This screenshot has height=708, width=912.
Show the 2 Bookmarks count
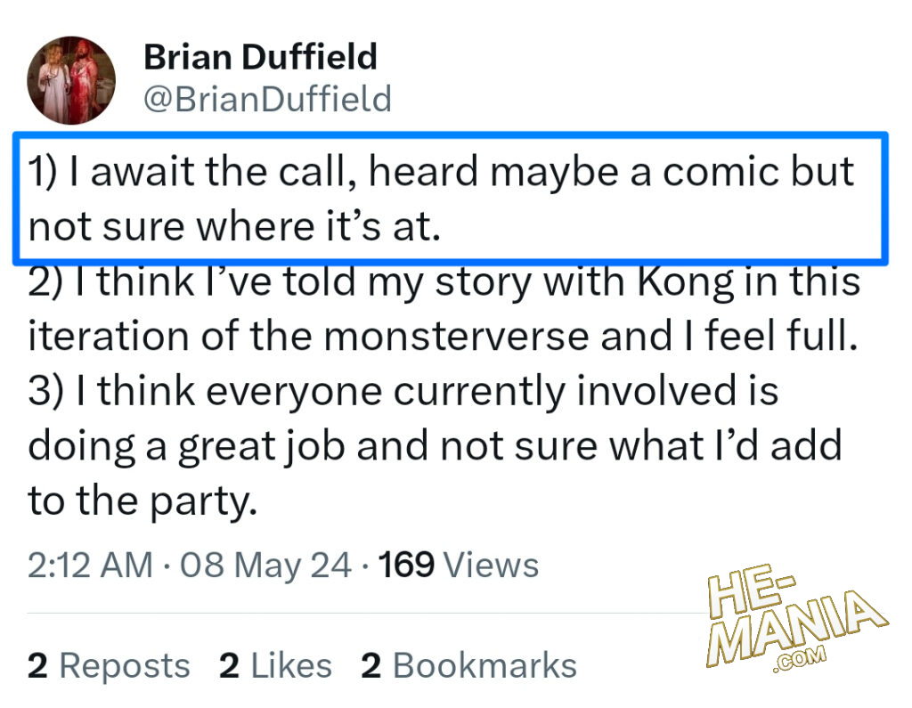point(468,665)
